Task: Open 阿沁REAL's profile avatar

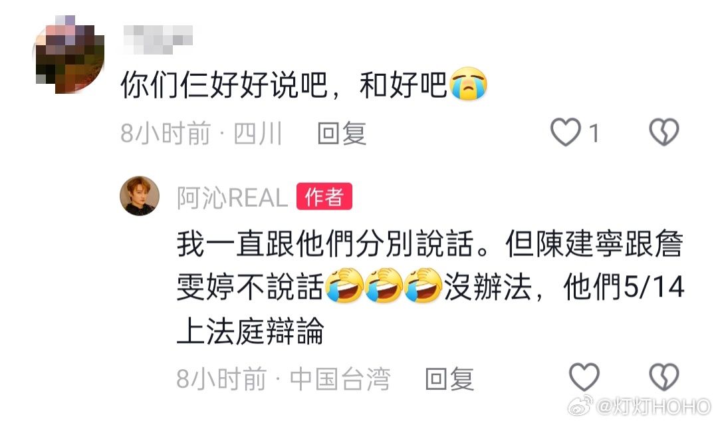Action: point(140,196)
